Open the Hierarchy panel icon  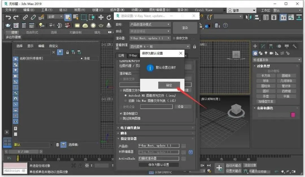(x=271, y=46)
